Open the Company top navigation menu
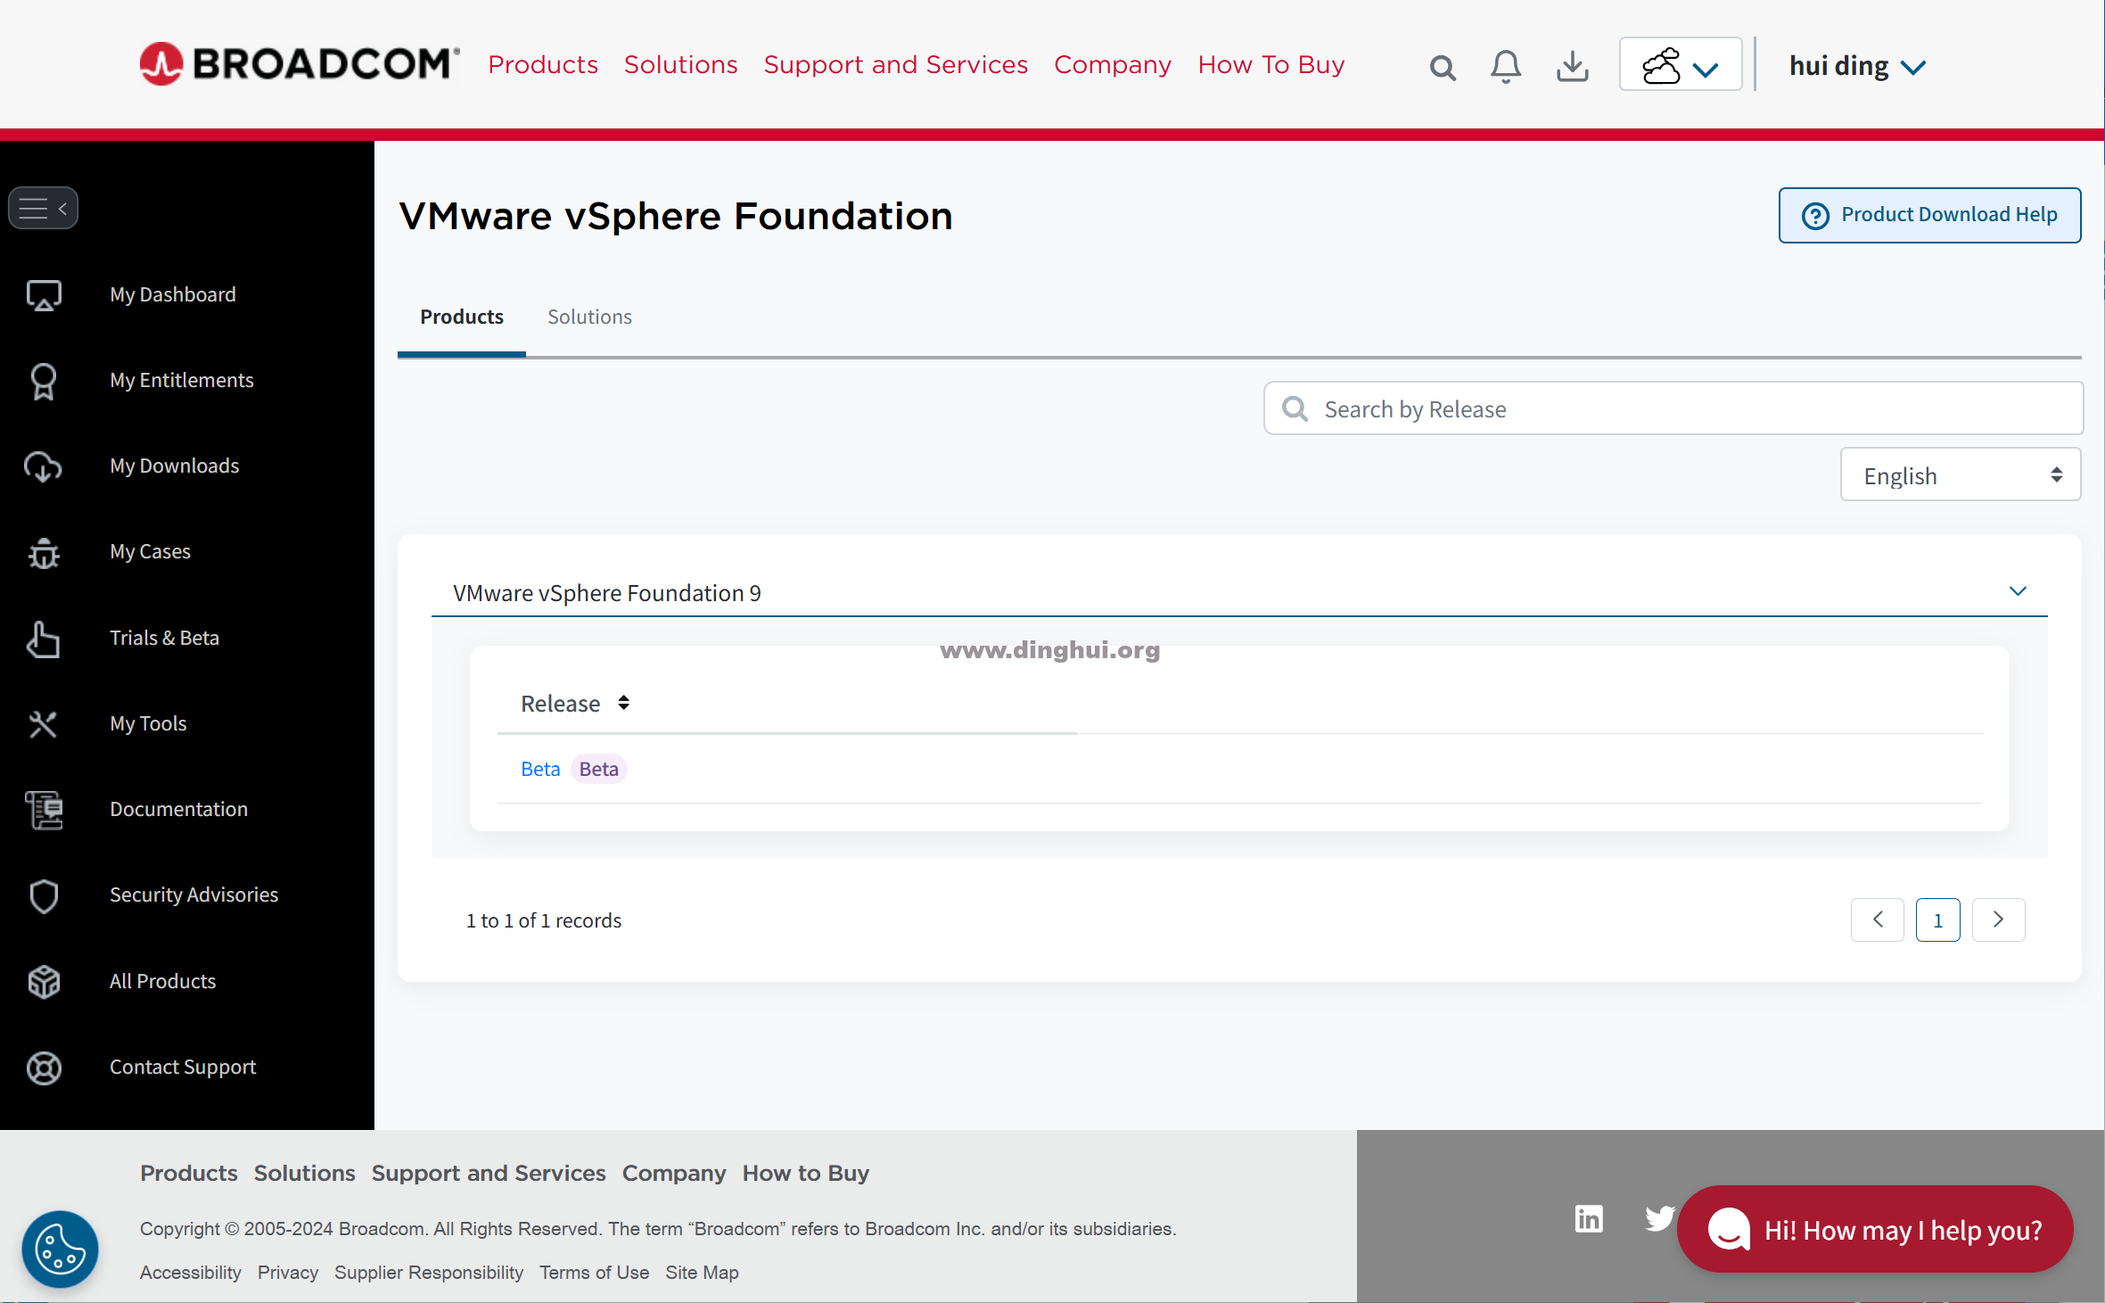 coord(1112,64)
